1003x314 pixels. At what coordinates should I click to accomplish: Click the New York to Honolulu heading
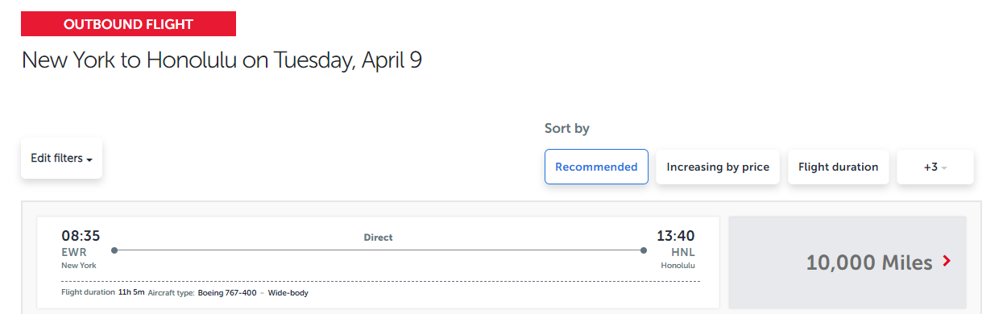[x=222, y=60]
